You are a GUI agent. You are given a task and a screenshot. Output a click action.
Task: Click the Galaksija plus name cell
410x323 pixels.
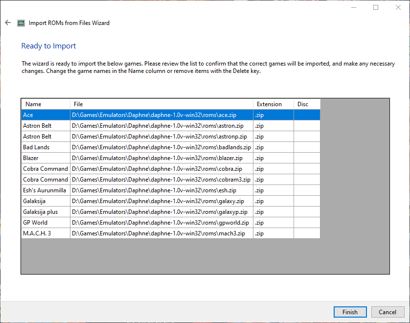coord(46,212)
